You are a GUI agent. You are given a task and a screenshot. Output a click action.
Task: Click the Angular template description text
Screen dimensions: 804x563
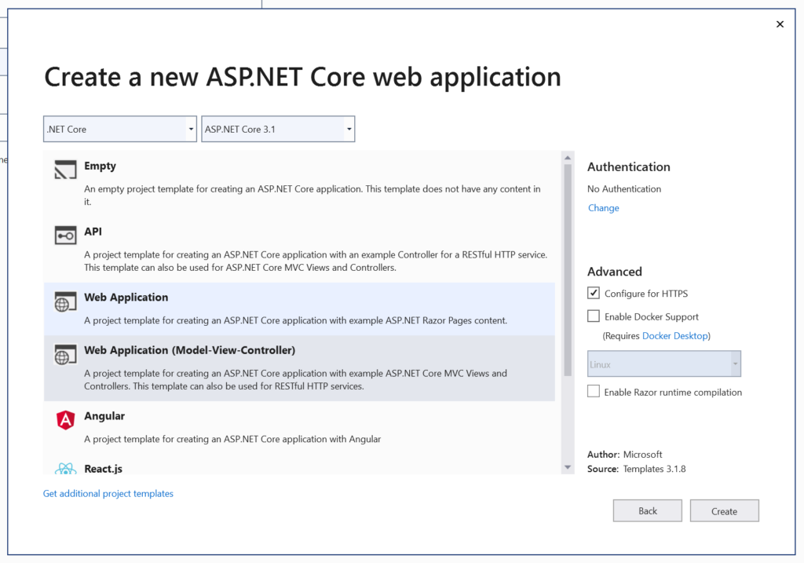(x=232, y=439)
